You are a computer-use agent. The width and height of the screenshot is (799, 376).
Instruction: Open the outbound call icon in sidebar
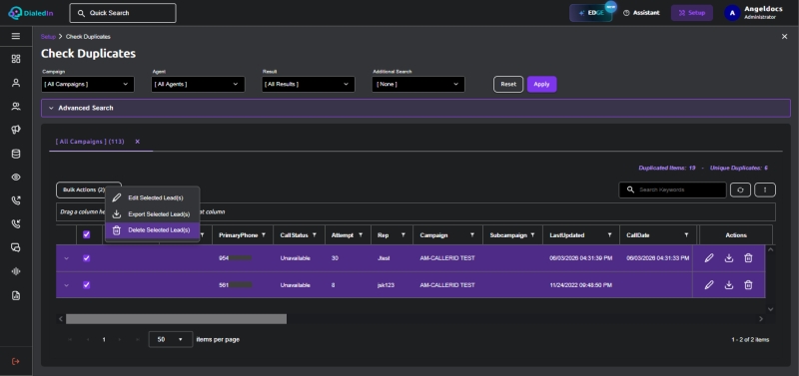[x=16, y=200]
